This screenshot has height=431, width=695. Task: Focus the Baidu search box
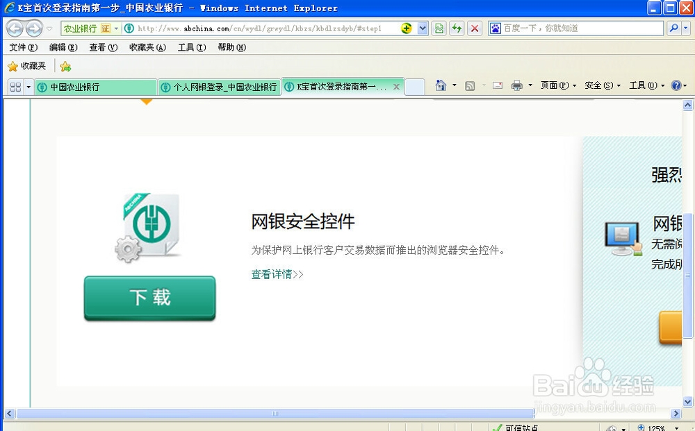(575, 28)
